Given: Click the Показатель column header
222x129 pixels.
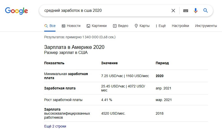Looking at the screenshot, I should (x=54, y=63).
